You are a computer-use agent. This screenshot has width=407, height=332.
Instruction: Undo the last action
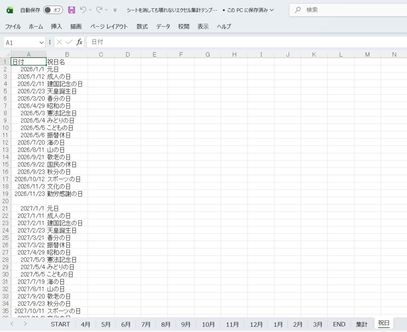[x=83, y=10]
